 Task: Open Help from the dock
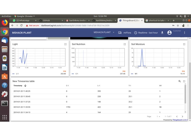coord(5,85)
